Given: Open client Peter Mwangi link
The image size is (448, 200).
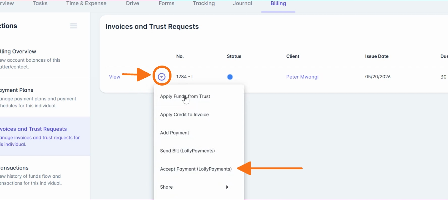Looking at the screenshot, I should coord(302,77).
